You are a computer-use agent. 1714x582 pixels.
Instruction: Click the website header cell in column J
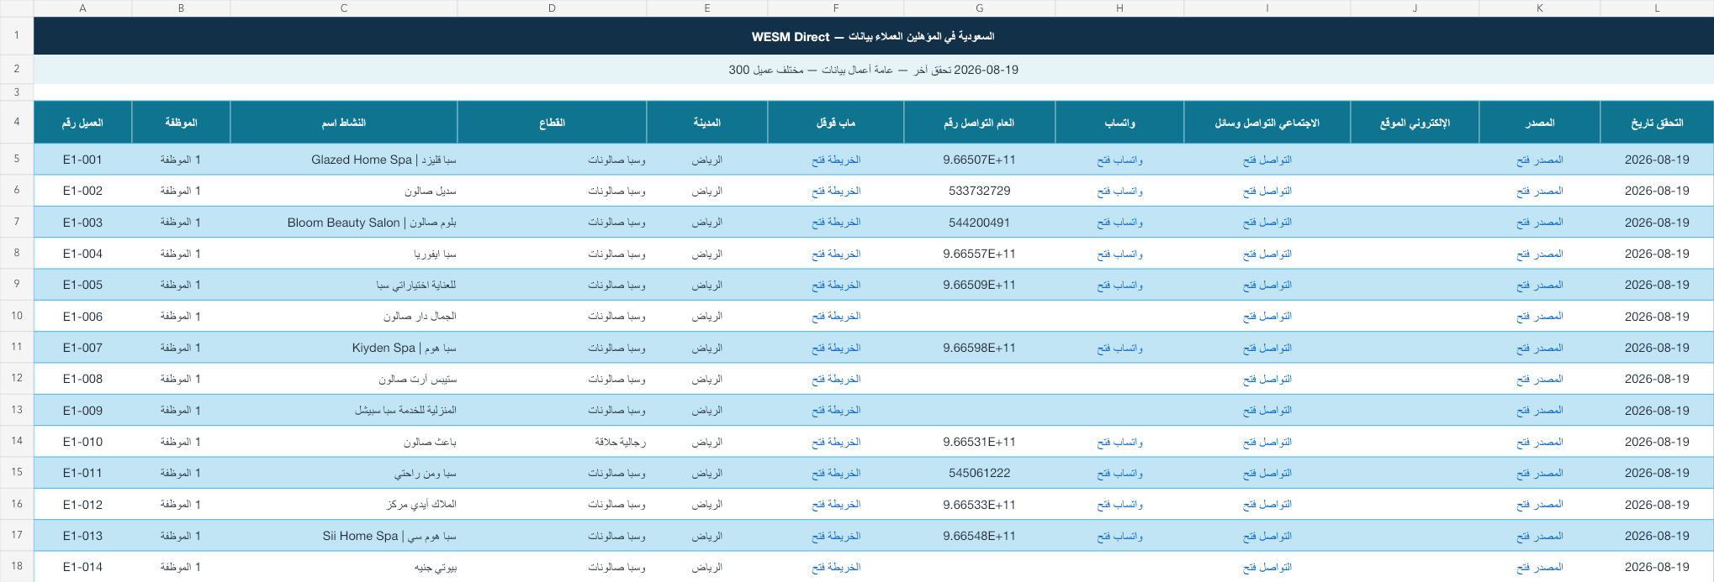click(1415, 123)
